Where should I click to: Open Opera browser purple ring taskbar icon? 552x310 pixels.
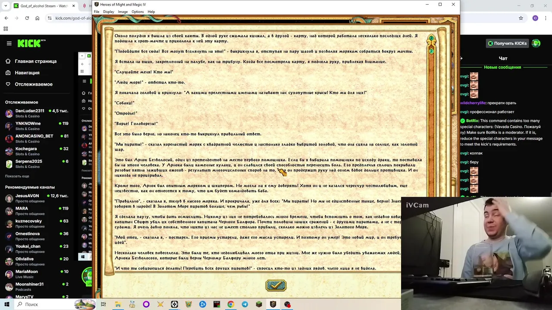(146, 304)
